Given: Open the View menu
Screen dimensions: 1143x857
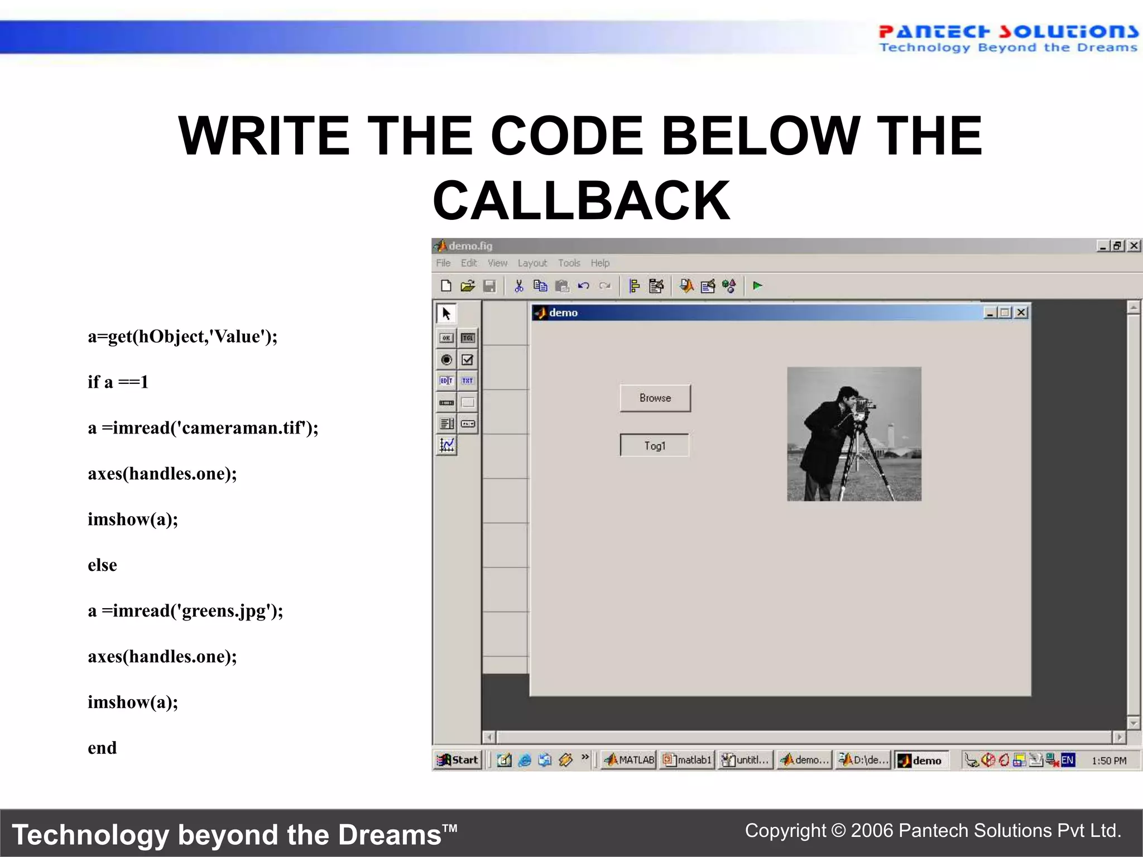Looking at the screenshot, I should click(x=497, y=263).
